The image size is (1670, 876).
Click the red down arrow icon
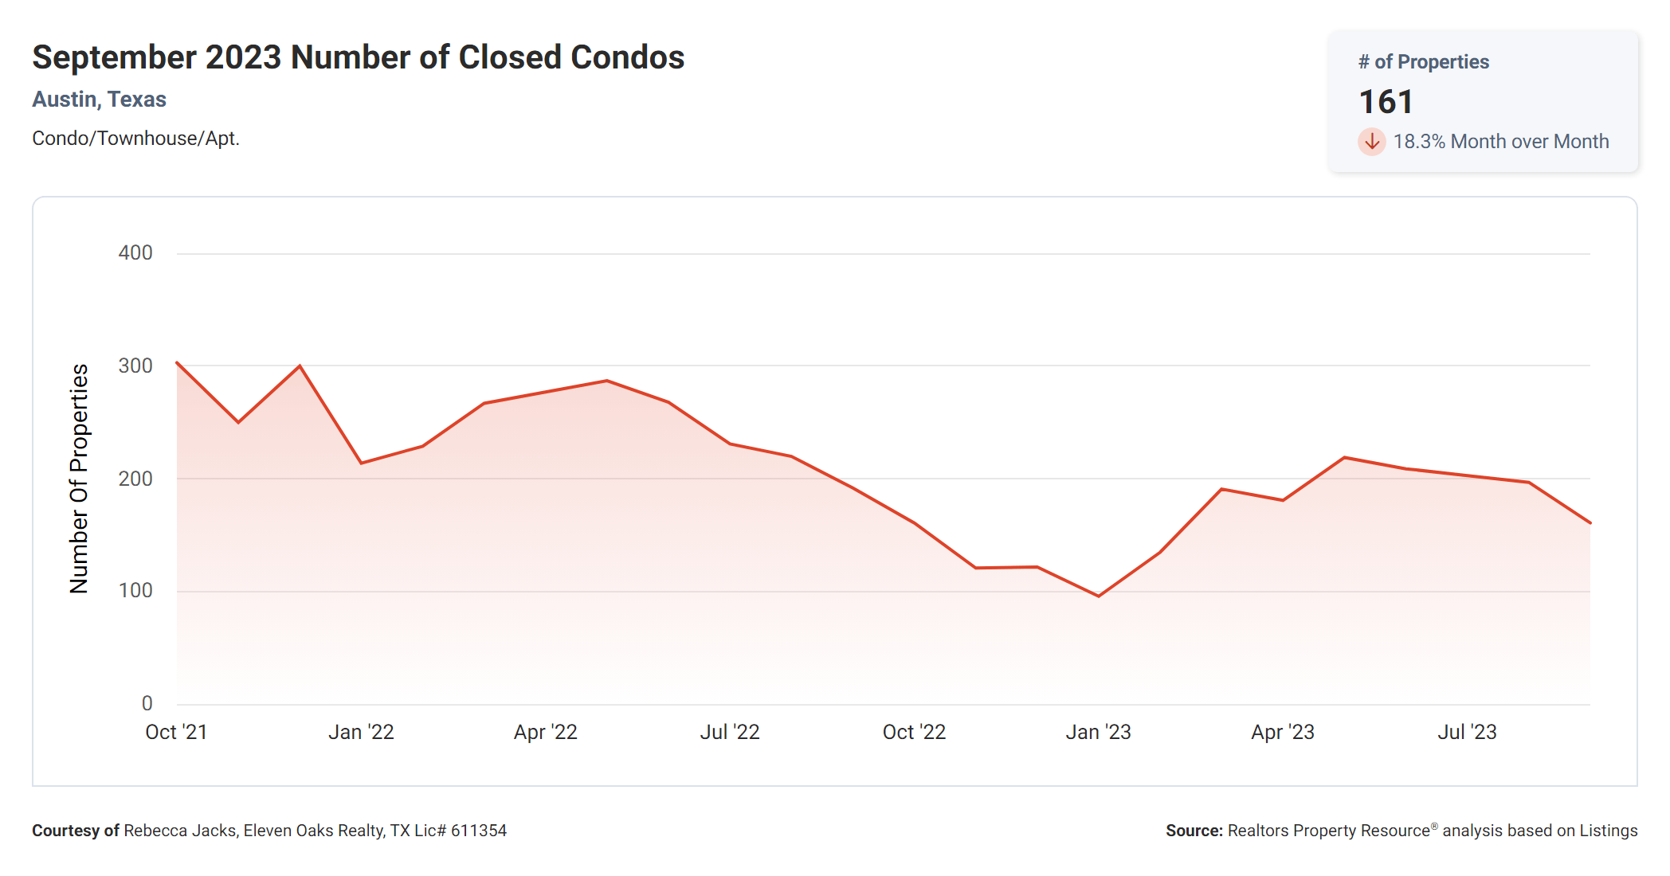[1371, 142]
